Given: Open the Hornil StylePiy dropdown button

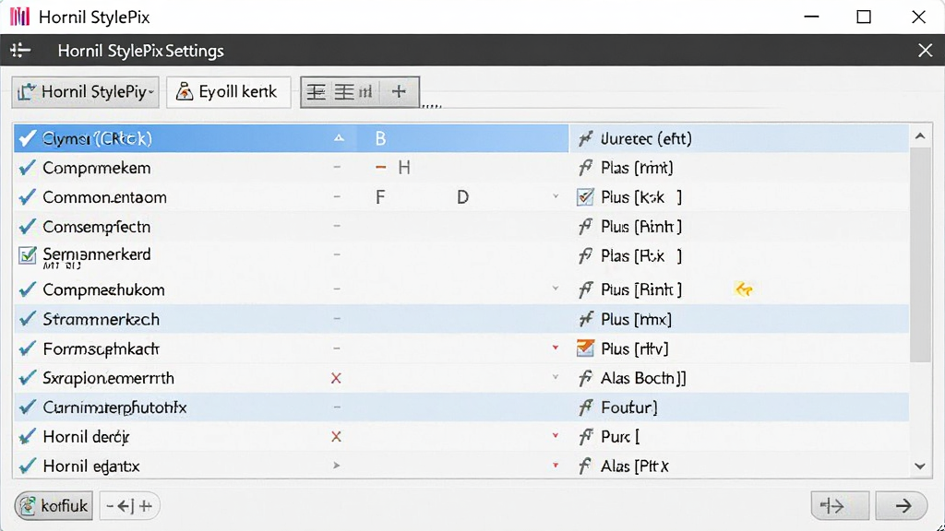Looking at the screenshot, I should click(86, 92).
